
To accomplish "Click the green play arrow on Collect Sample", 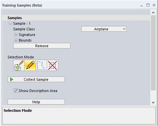I will click(x=12, y=79).
